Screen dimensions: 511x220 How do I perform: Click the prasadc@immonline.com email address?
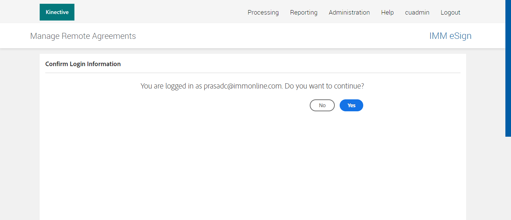[242, 86]
